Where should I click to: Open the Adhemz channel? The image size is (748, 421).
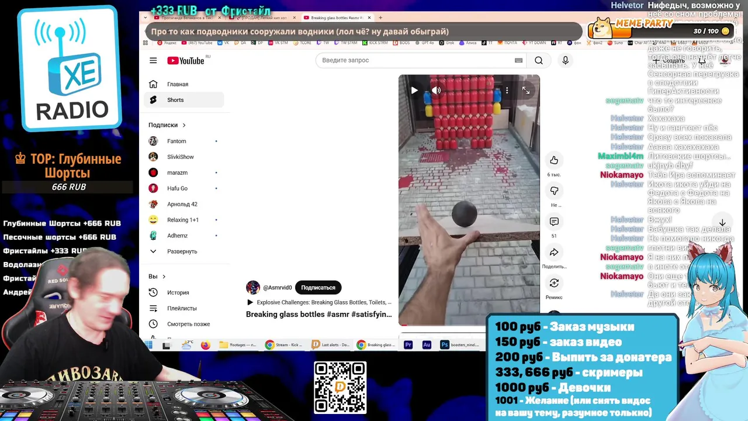(x=183, y=236)
